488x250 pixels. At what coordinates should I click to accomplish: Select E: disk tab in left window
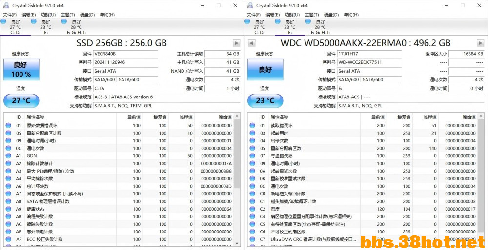[46, 27]
